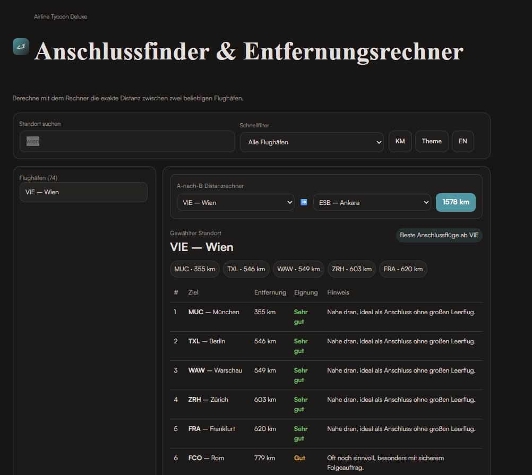This screenshot has width=532, height=475.
Task: Click Beste Anschlussflüge ab VIE badge
Action: (439, 235)
